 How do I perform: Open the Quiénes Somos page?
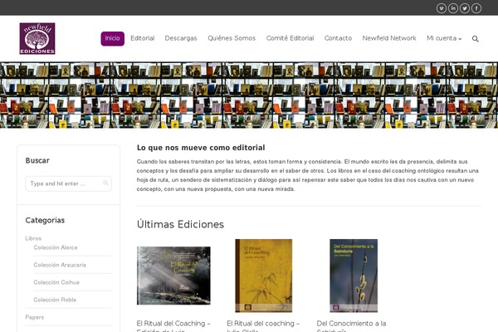[x=232, y=38]
